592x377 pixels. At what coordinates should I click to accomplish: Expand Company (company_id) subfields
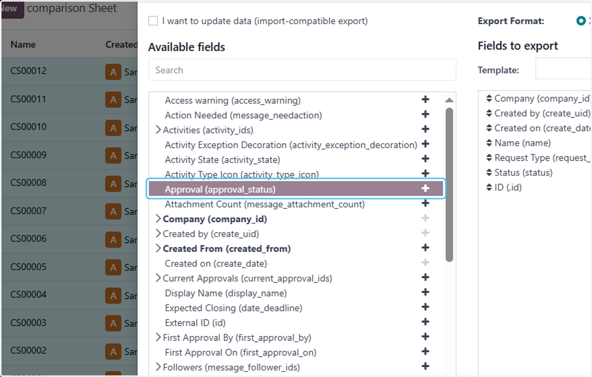click(x=158, y=219)
